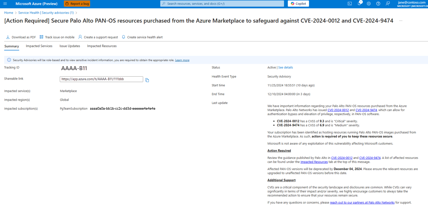The image size is (428, 210).
Task: Click the Marketplace impacted service value
Action: (68, 91)
